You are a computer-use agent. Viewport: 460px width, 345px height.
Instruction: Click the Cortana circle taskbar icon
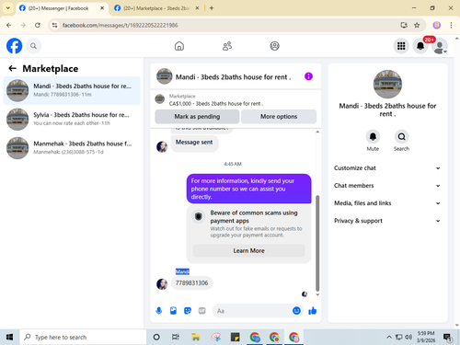[156, 337]
